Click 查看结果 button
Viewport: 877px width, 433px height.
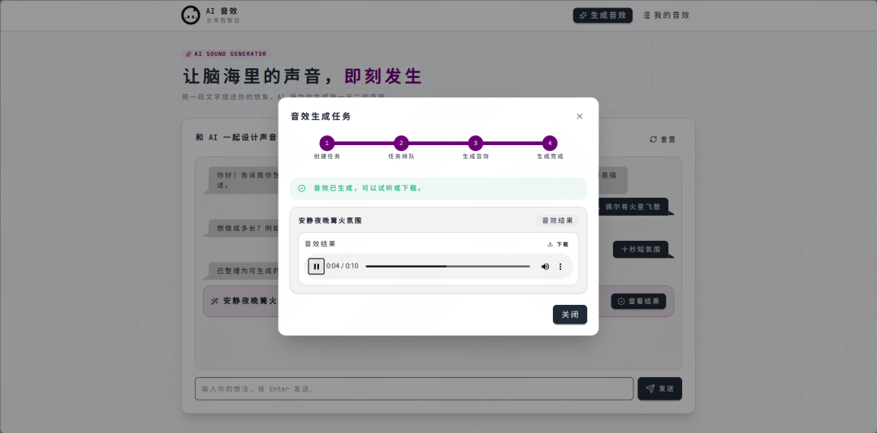click(638, 301)
